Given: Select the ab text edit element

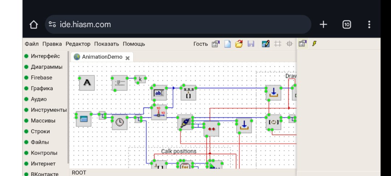Looking at the screenshot, I should [x=159, y=93].
